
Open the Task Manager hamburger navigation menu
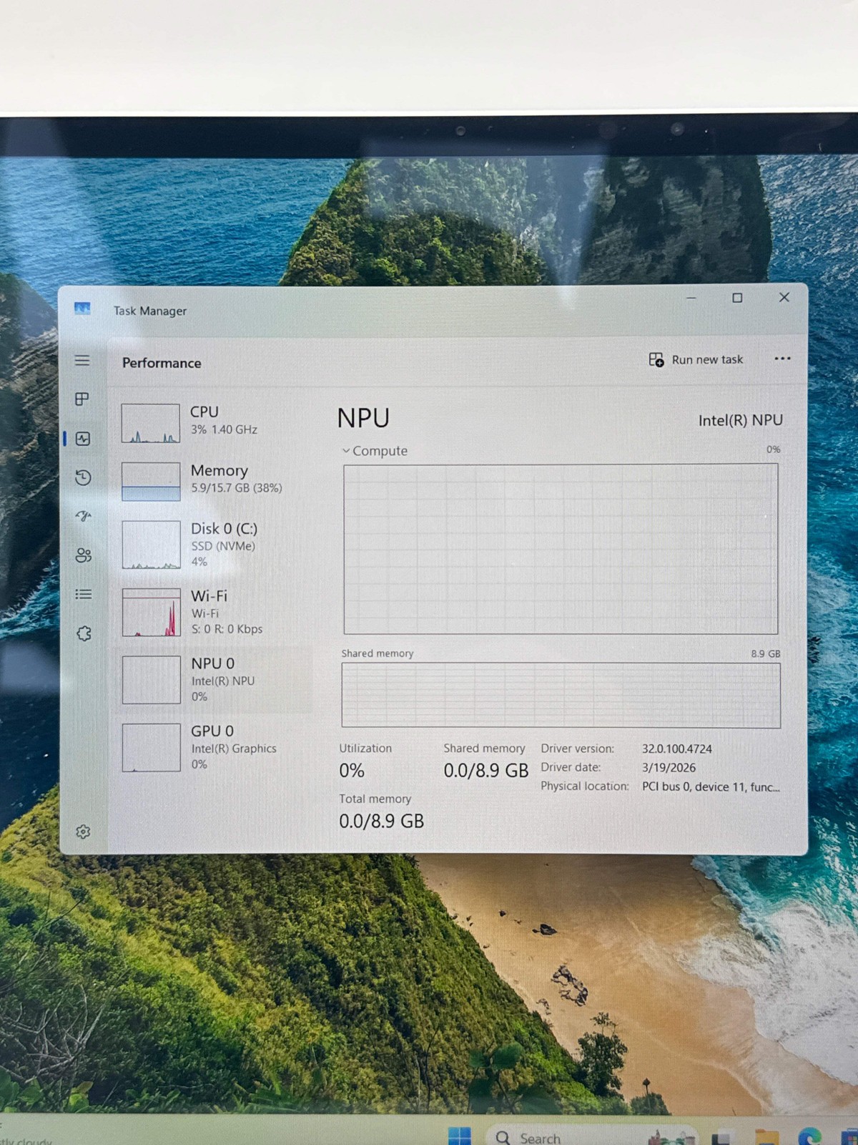82,361
